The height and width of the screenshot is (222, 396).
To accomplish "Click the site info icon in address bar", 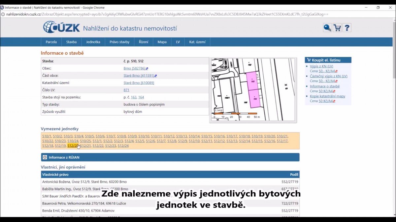I will tap(3, 14).
